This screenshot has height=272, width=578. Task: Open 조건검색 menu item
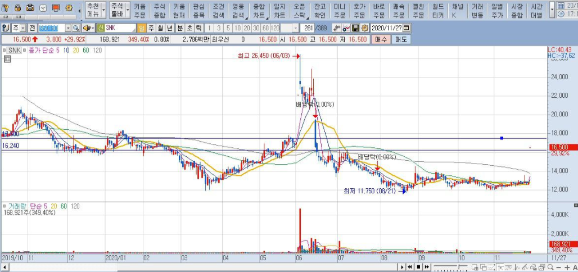point(218,11)
